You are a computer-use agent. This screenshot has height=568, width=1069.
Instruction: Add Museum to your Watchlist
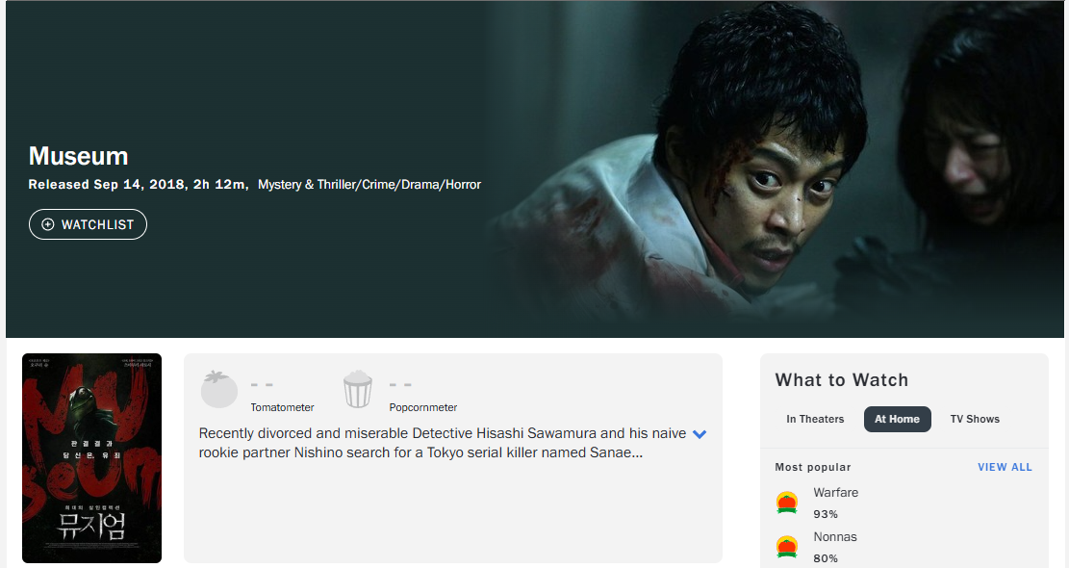(88, 224)
